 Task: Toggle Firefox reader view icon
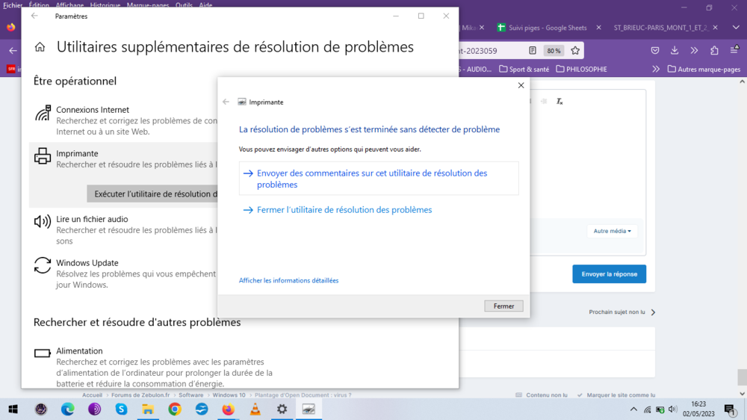click(533, 51)
